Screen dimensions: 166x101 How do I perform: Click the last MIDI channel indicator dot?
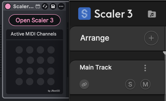51,82
